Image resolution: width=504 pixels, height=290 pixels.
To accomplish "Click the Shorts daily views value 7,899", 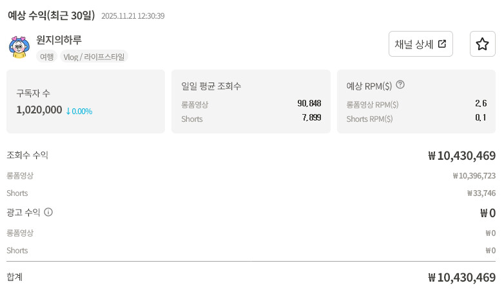I will [311, 118].
